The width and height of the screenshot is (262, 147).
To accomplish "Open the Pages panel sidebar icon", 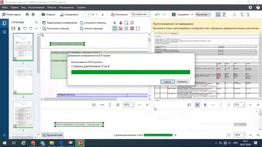I will [5, 23].
